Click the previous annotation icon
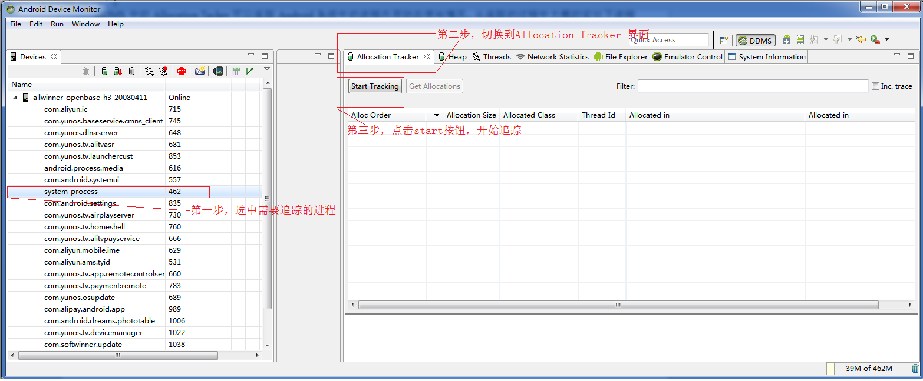 point(838,40)
